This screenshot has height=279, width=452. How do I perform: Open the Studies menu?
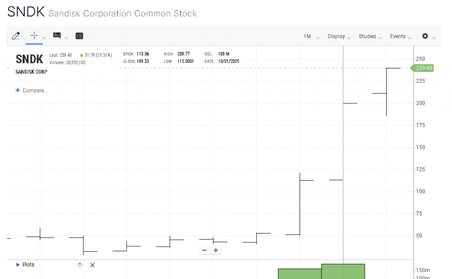coord(370,37)
